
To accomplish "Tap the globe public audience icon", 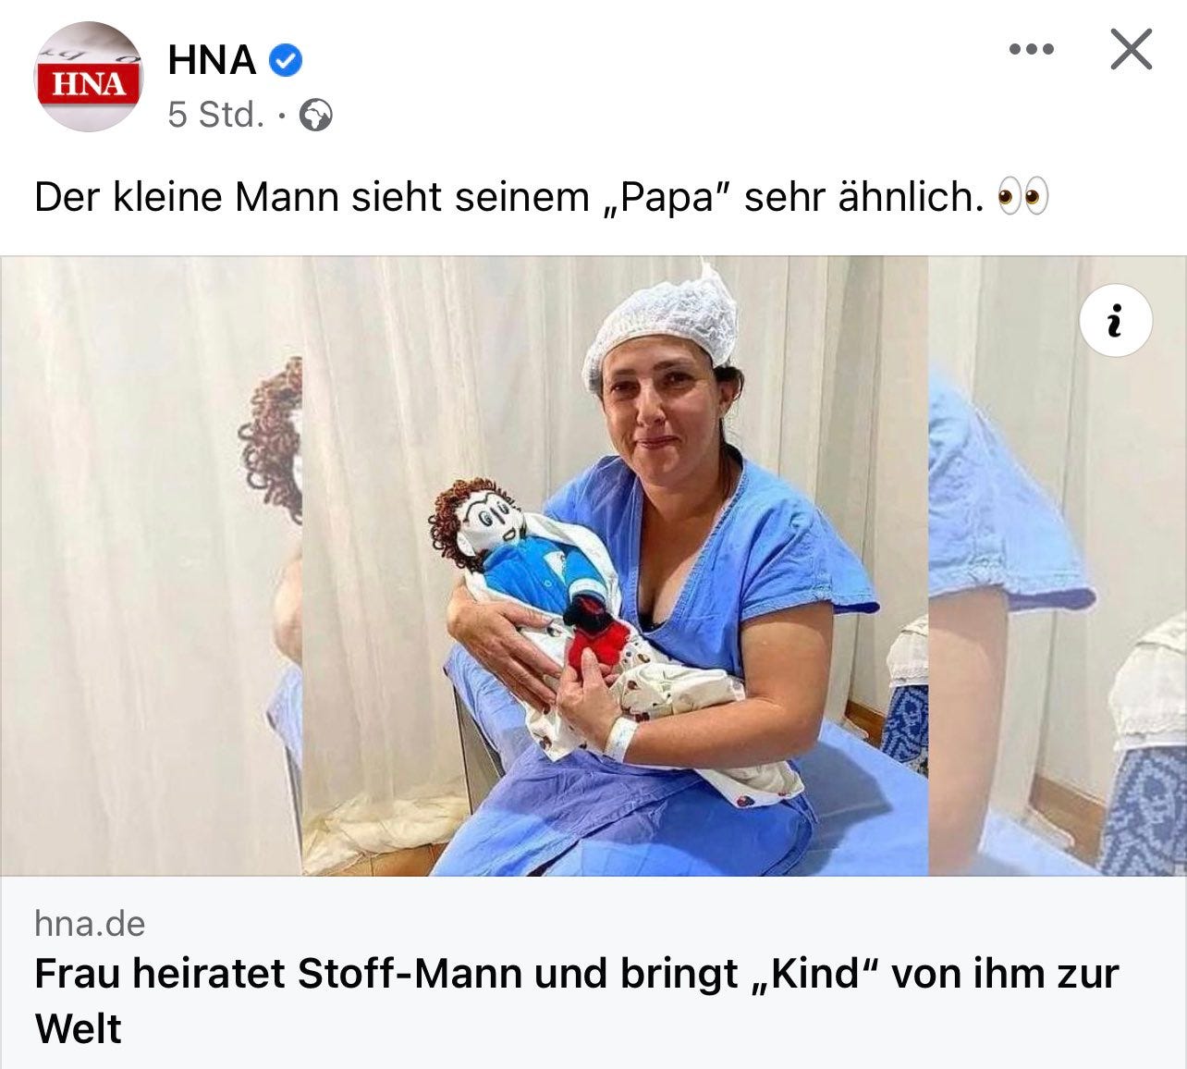I will coord(316,116).
